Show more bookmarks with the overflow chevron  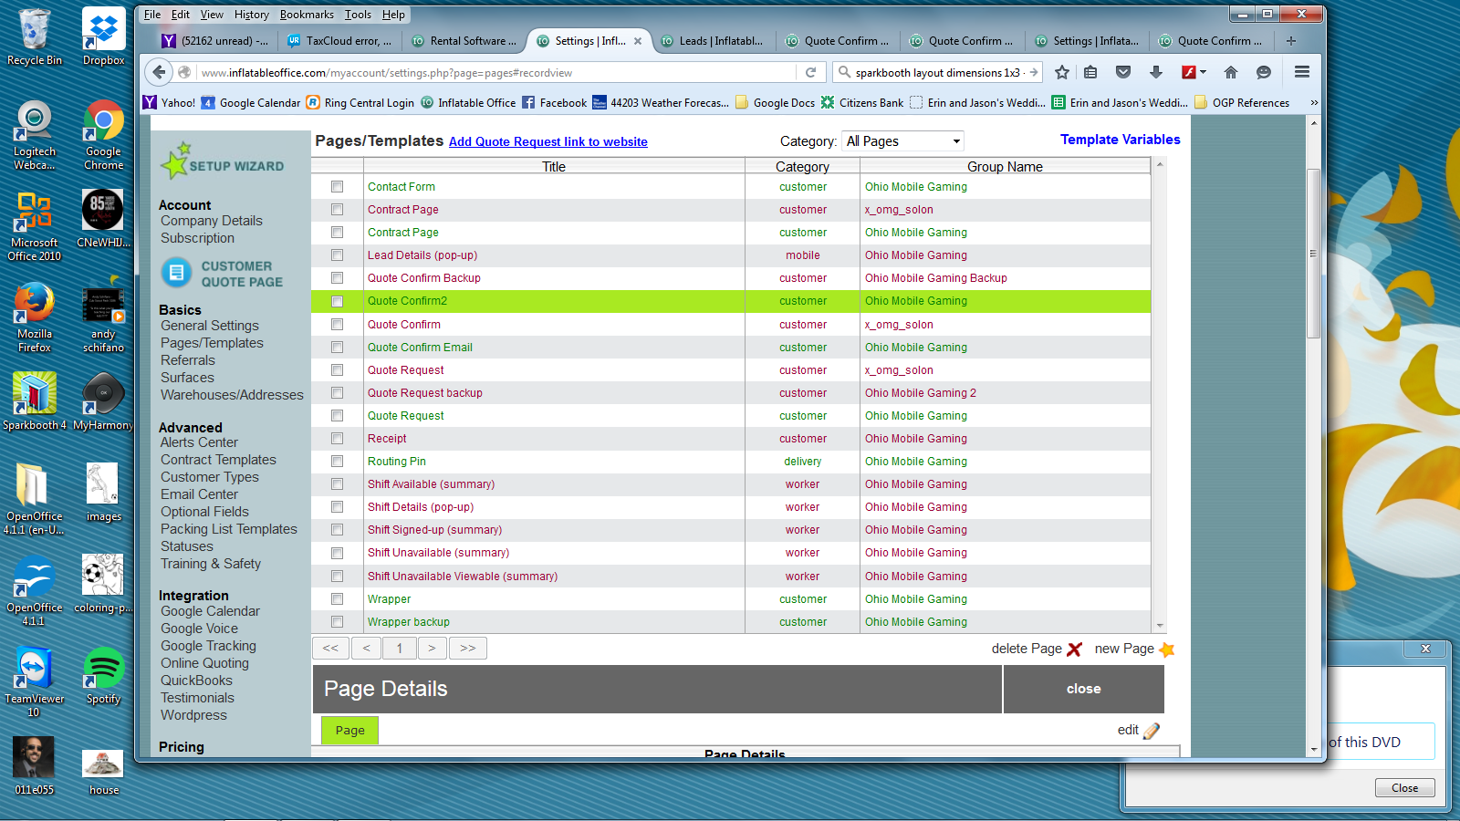click(1314, 103)
